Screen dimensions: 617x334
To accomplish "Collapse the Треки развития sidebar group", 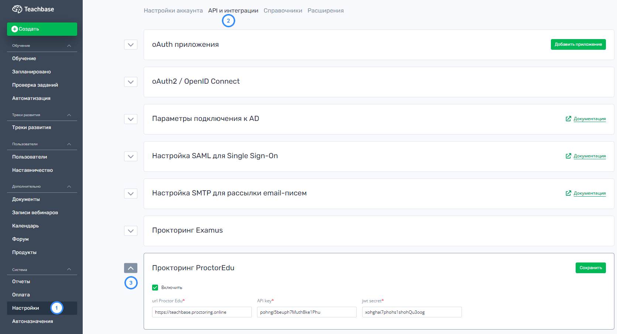I will [x=69, y=115].
